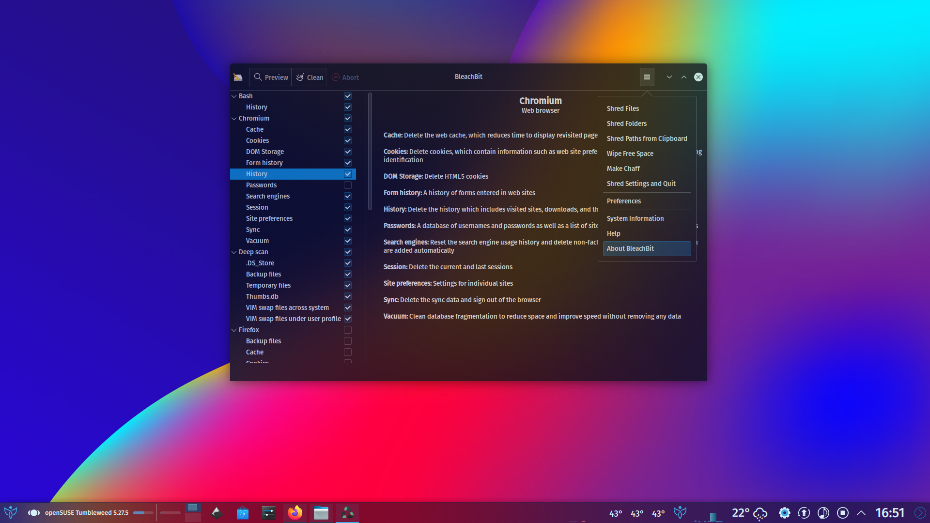The height and width of the screenshot is (523, 930).
Task: Collapse the Deep scan tree group
Action: click(234, 252)
